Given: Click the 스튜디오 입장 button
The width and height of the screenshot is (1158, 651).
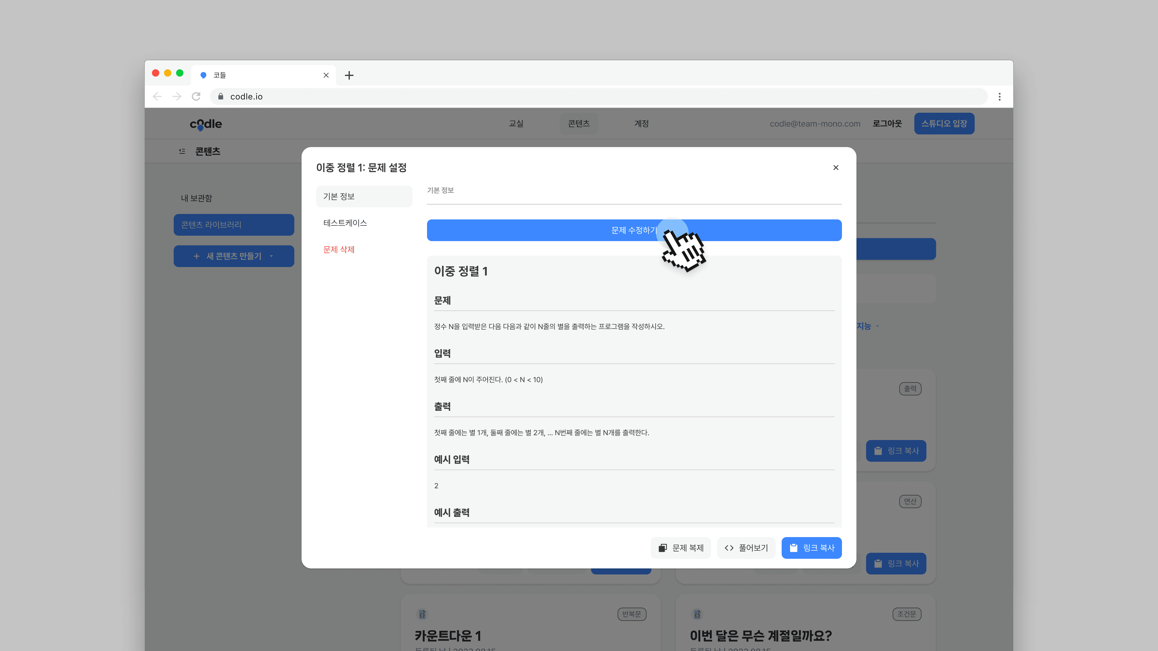Looking at the screenshot, I should pyautogui.click(x=944, y=124).
